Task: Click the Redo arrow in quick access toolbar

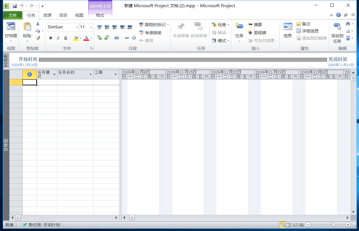Action: pos(32,6)
